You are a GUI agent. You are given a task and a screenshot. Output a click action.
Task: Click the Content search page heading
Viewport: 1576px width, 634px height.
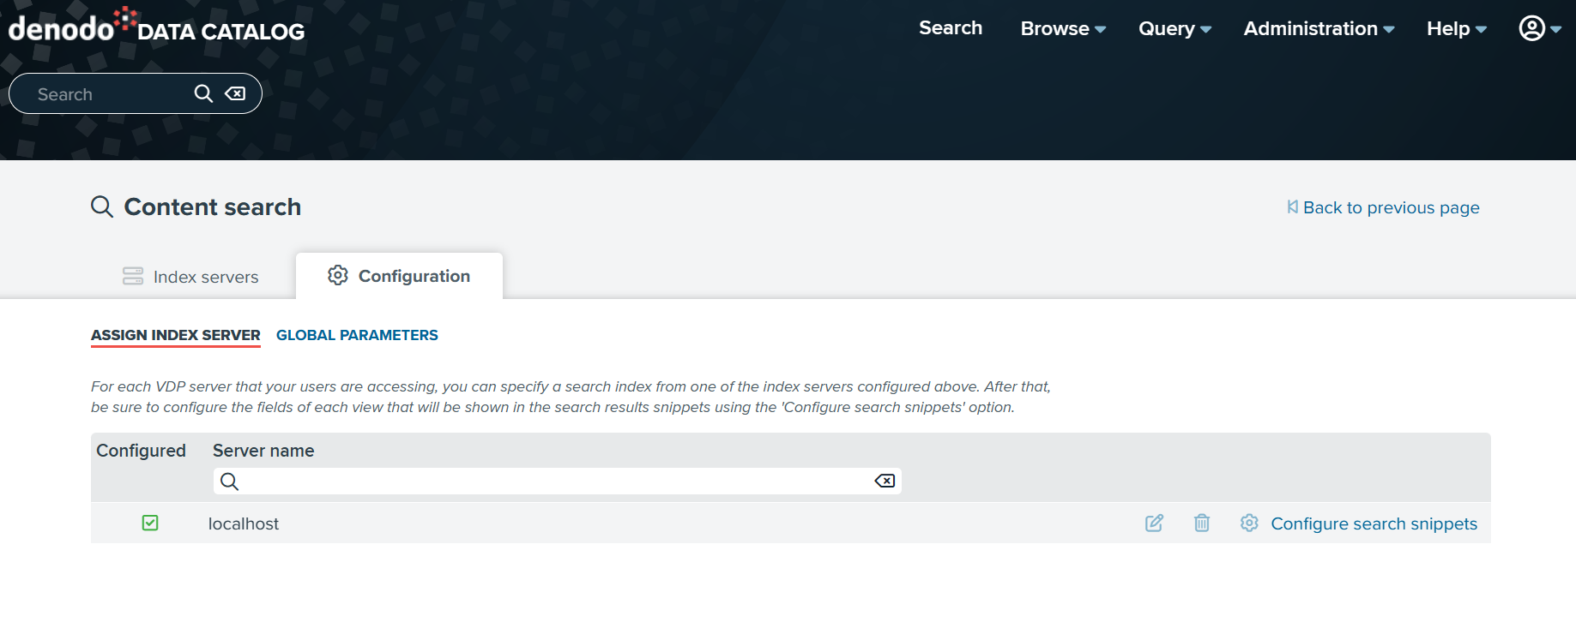[x=213, y=206]
